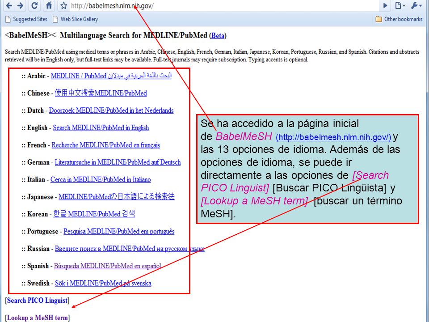Open Pesquisa MEDLINE/PubMed em português link
The width and height of the screenshot is (429, 322).
(119, 231)
